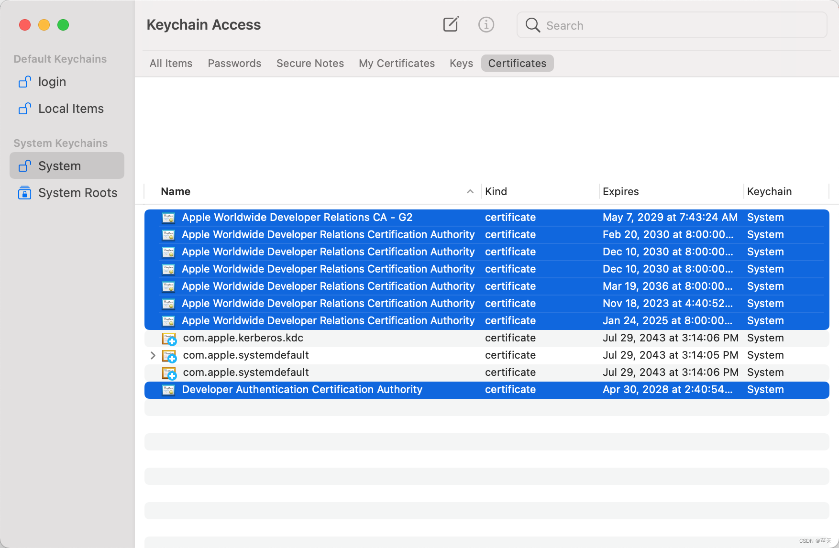Open the Secure Notes tab

point(310,63)
